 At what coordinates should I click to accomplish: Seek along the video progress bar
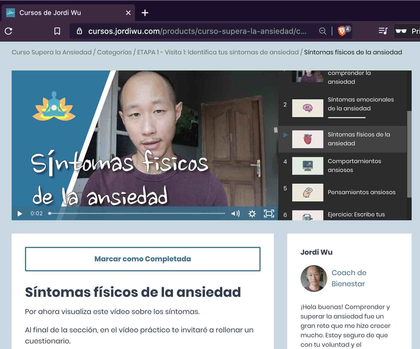click(137, 213)
